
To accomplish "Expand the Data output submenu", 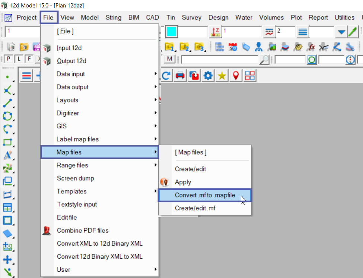I will [x=99, y=87].
